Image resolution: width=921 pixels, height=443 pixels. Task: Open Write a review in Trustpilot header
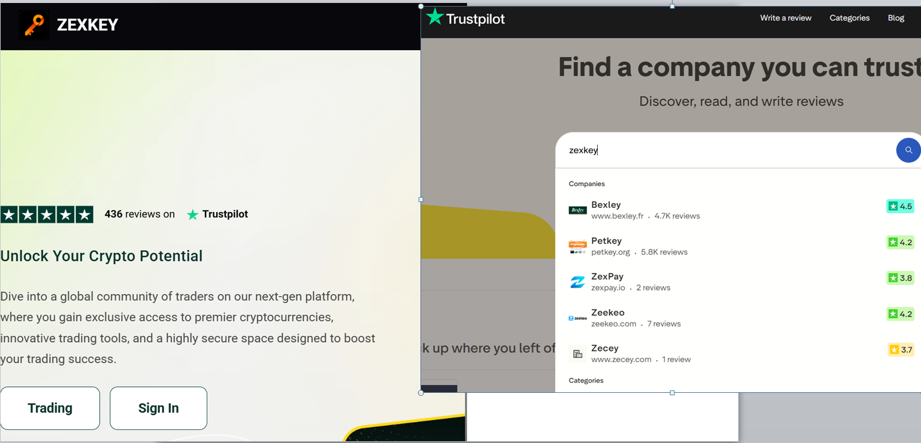[x=785, y=18]
